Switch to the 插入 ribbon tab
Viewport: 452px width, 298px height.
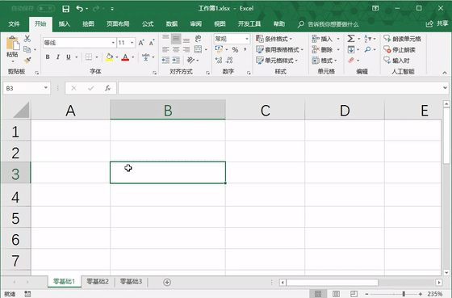65,24
